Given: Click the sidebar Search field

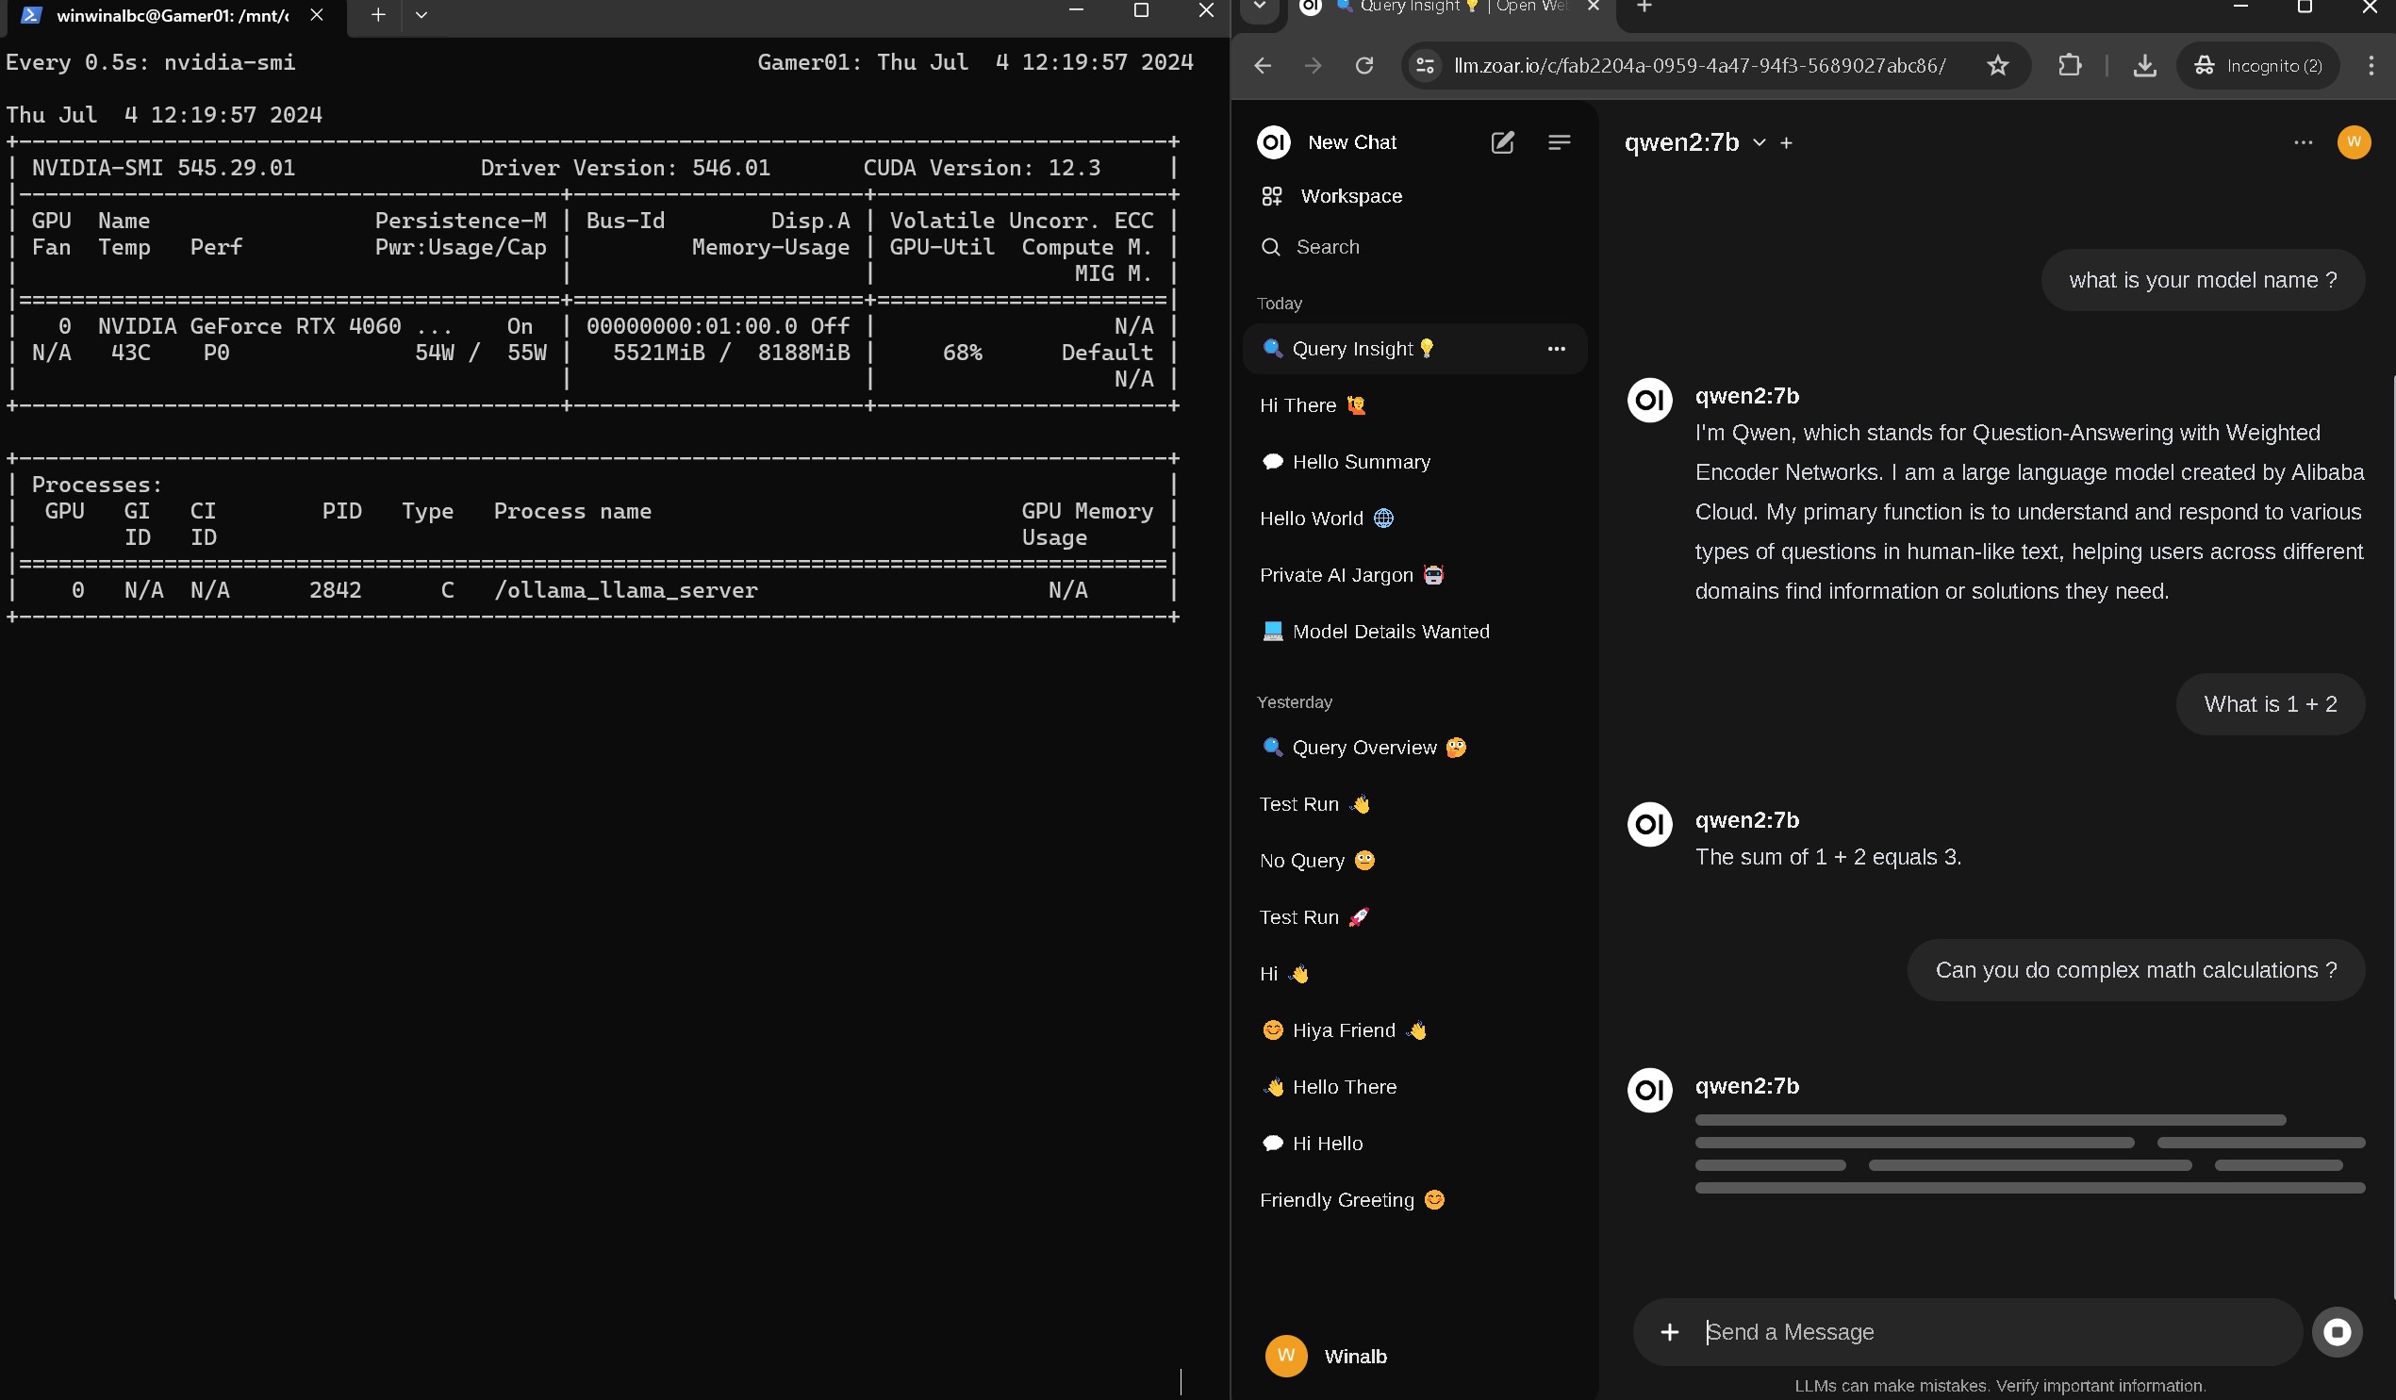Looking at the screenshot, I should click(1328, 247).
